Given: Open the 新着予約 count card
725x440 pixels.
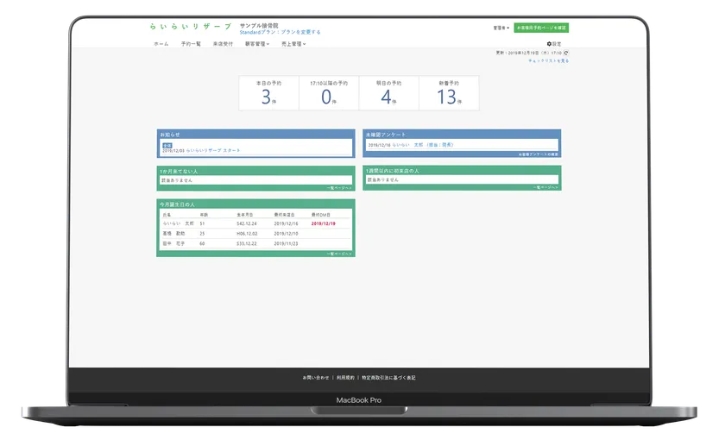Looking at the screenshot, I should (449, 93).
